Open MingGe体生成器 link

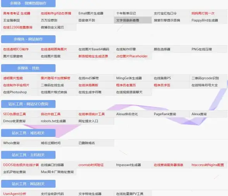(x=129, y=78)
